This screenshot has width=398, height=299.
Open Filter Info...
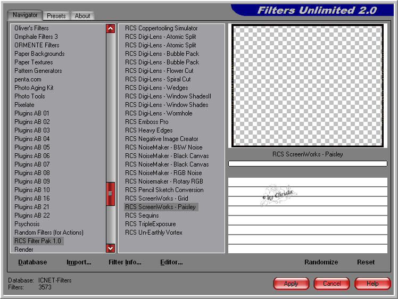coord(125,262)
